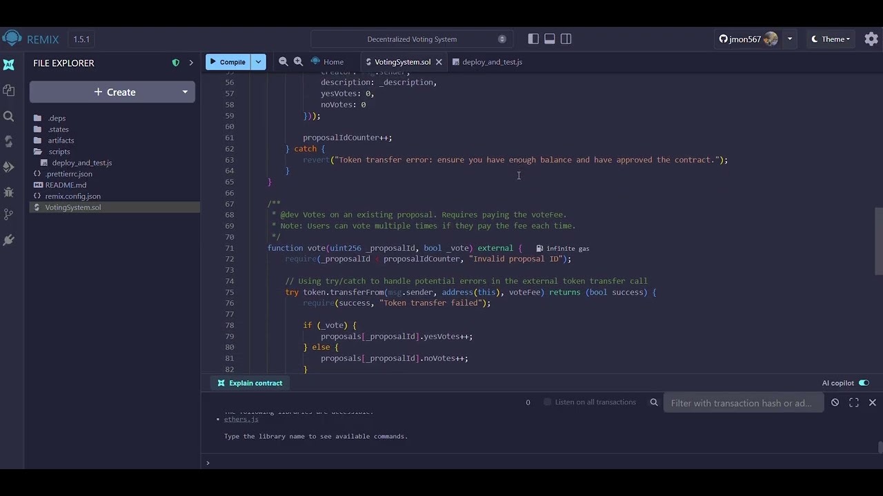Open the settings gear icon
The height and width of the screenshot is (496, 883).
point(871,39)
